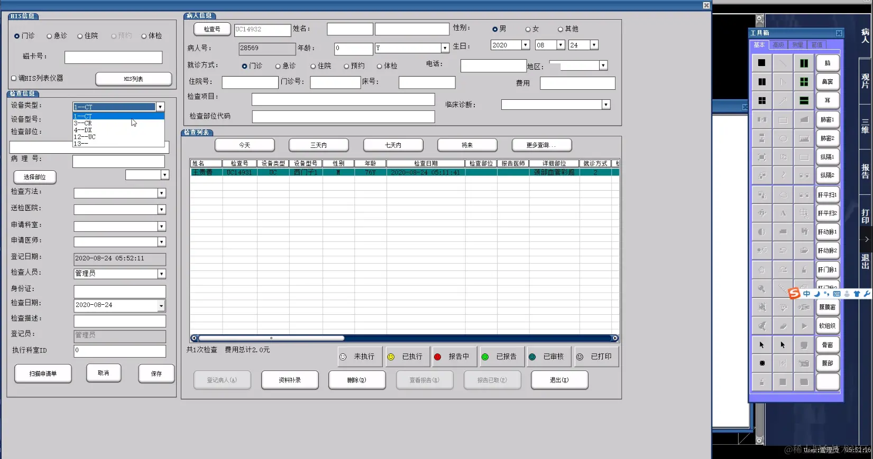Select 住院 radio under 就诊方式
Image resolution: width=873 pixels, height=459 pixels.
[313, 66]
